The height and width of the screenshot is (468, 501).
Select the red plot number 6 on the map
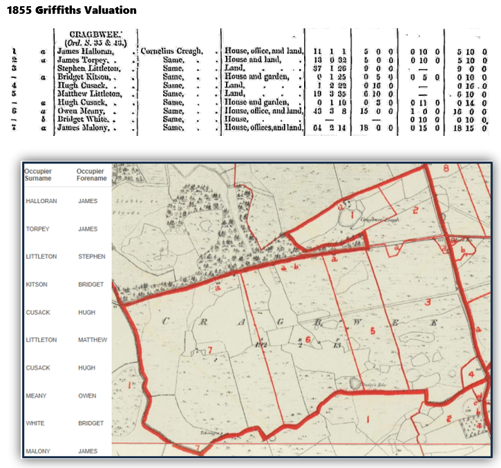coord(308,340)
